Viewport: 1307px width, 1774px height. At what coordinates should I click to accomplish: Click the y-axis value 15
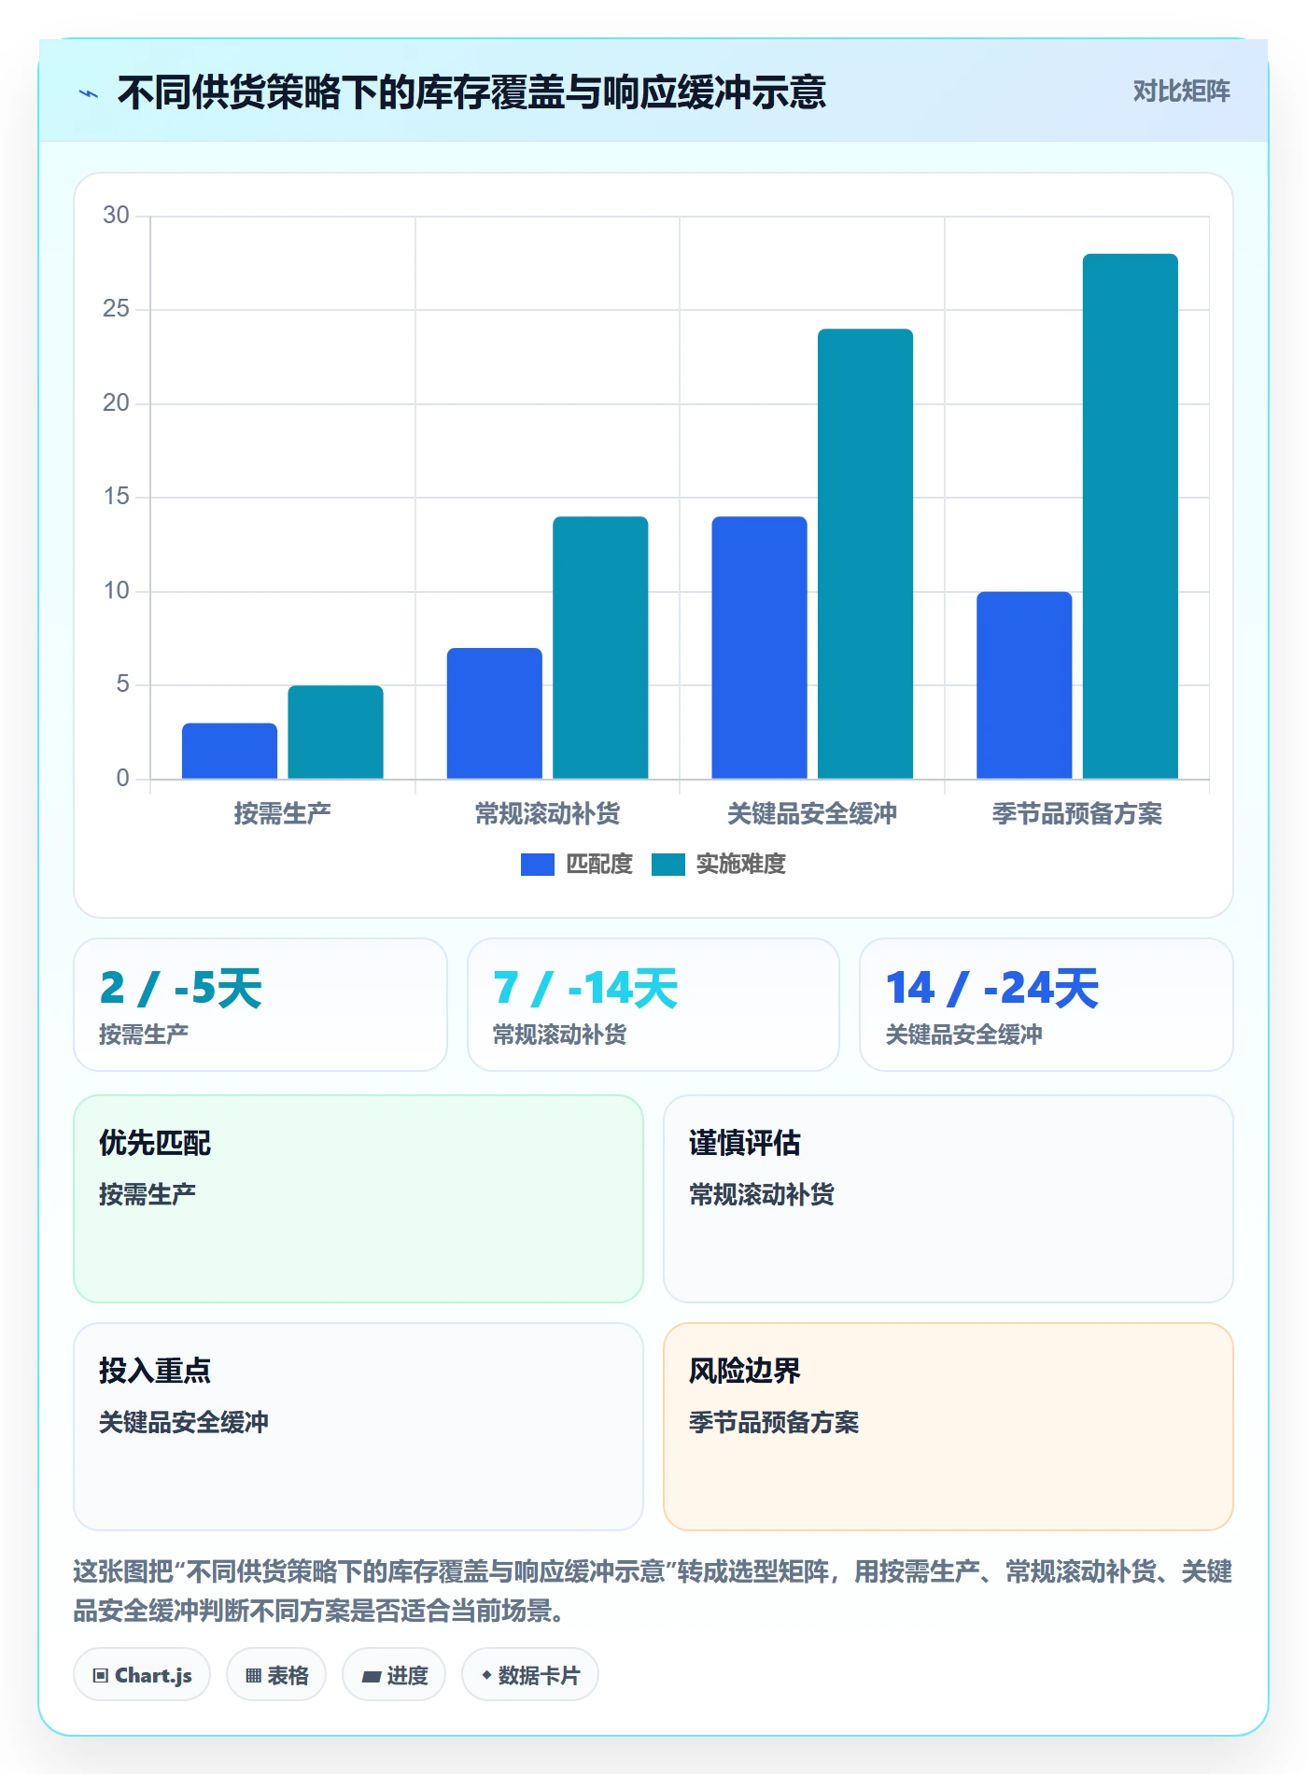tap(116, 497)
